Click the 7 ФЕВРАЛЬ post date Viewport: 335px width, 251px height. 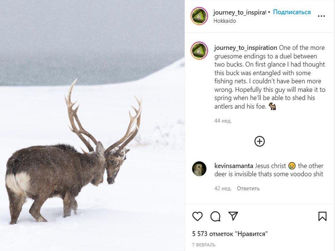click(203, 245)
